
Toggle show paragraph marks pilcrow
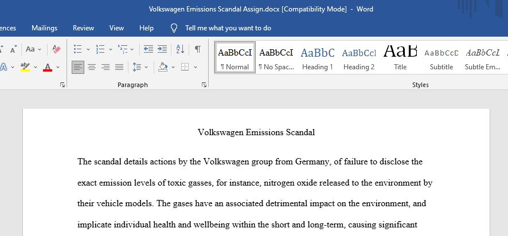pyautogui.click(x=198, y=49)
